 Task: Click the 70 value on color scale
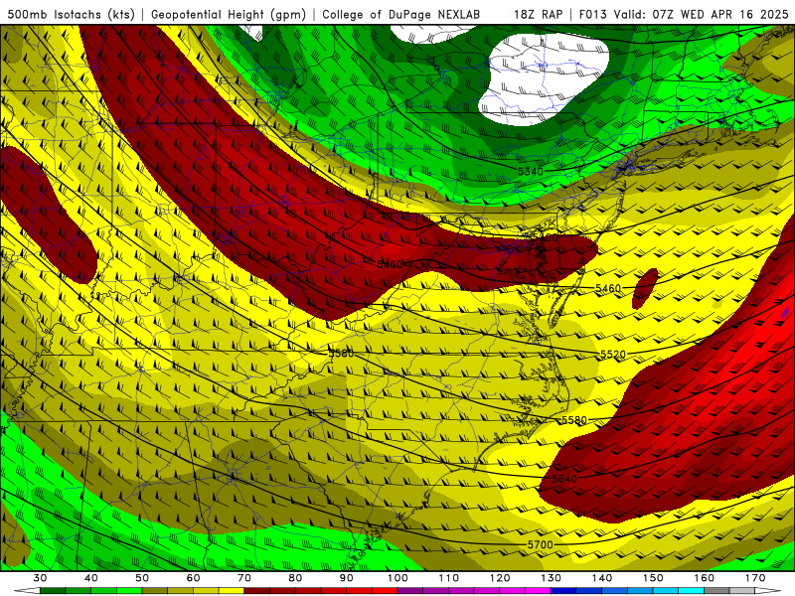[x=244, y=578]
